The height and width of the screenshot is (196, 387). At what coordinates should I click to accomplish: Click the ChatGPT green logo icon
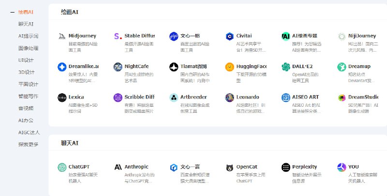point(62,168)
